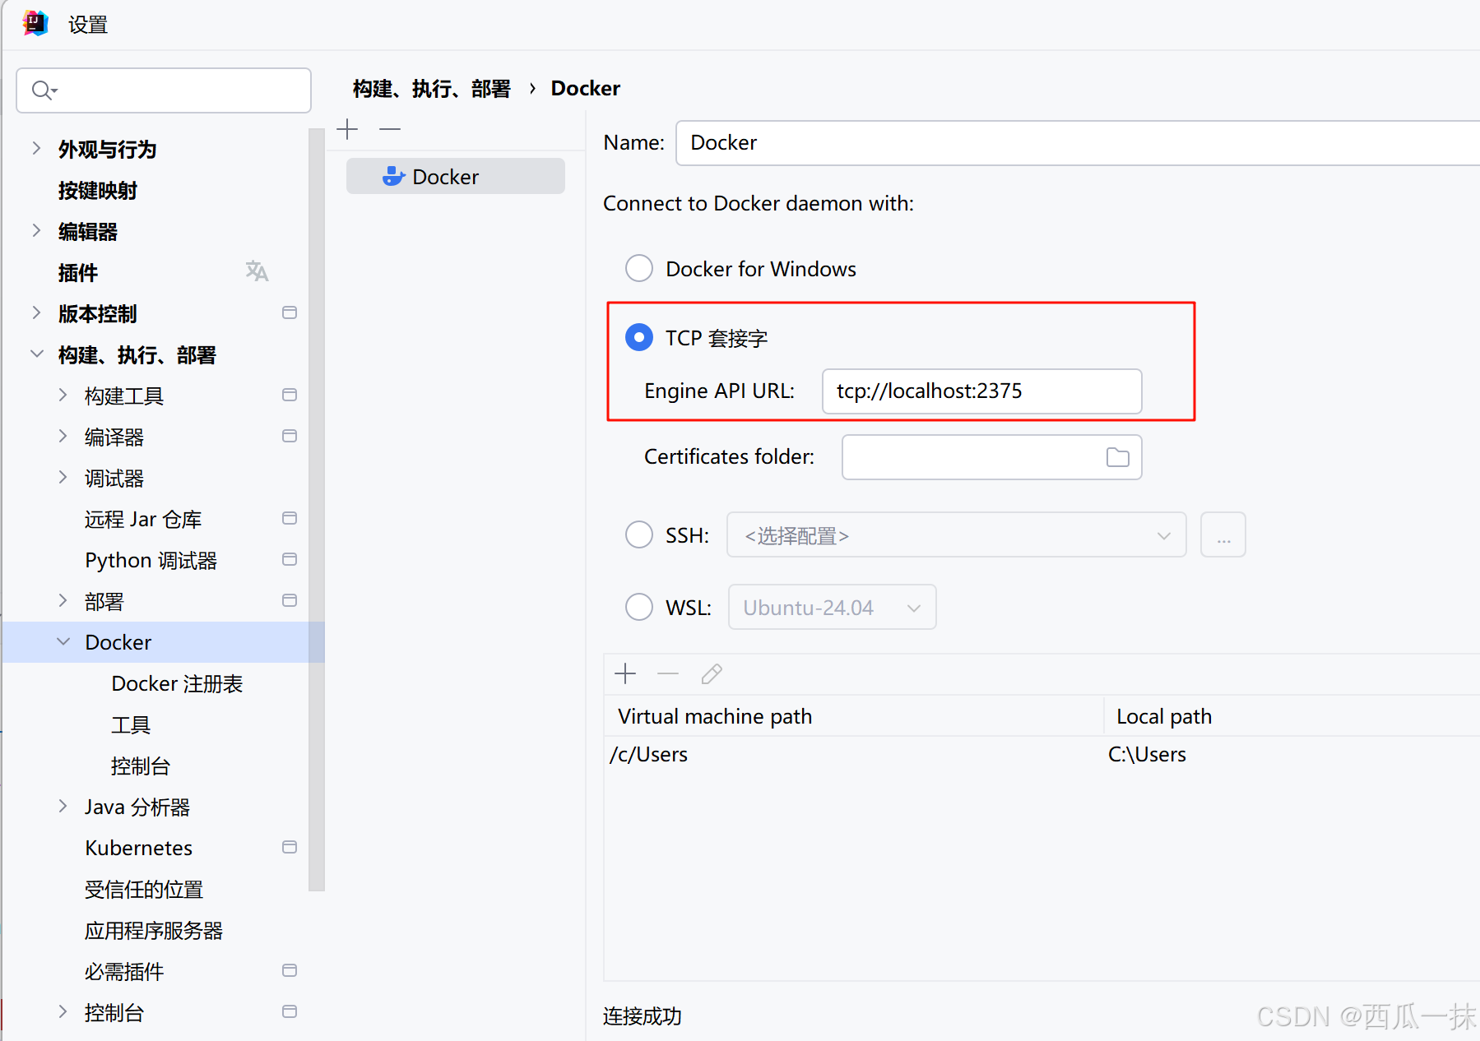Click the SSH ellipsis browse button
Viewport: 1480px width, 1041px height.
[x=1223, y=535]
